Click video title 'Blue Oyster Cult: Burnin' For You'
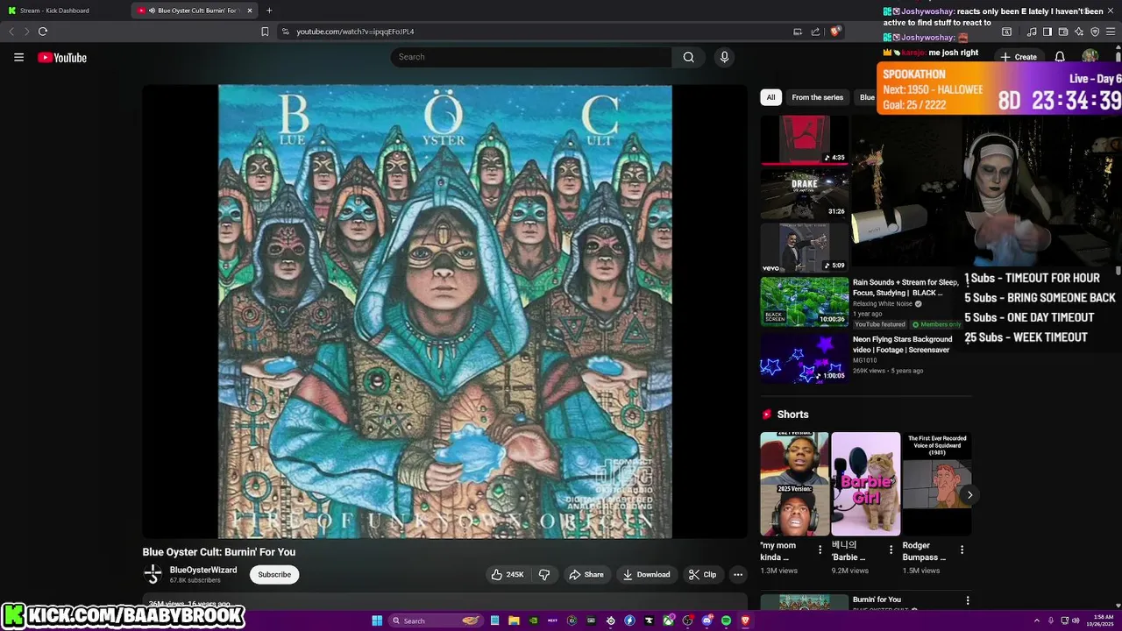The image size is (1122, 631). point(219,552)
